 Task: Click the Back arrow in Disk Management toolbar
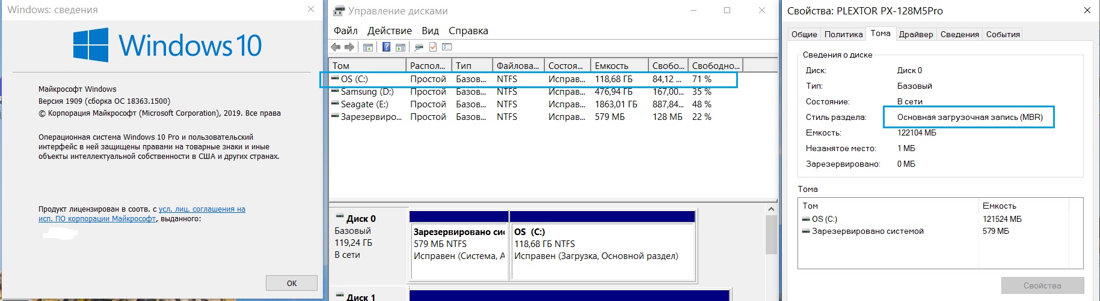336,47
